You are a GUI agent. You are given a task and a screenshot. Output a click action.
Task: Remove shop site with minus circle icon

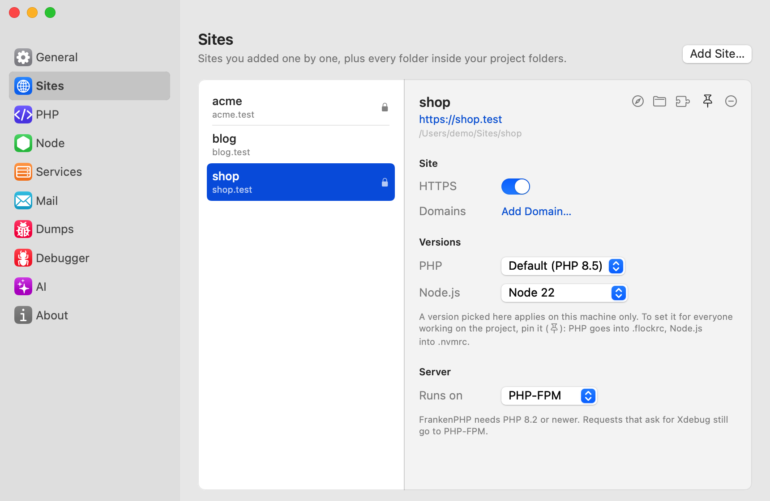click(x=731, y=101)
